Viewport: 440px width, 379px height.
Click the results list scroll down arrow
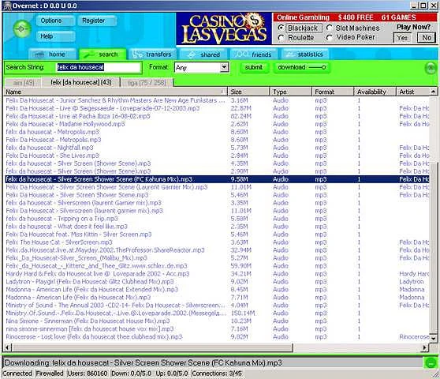[x=434, y=338]
